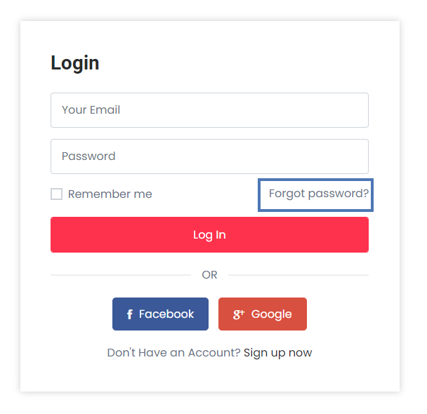Sign in with the Facebook button
The height and width of the screenshot is (414, 427).
click(x=160, y=314)
